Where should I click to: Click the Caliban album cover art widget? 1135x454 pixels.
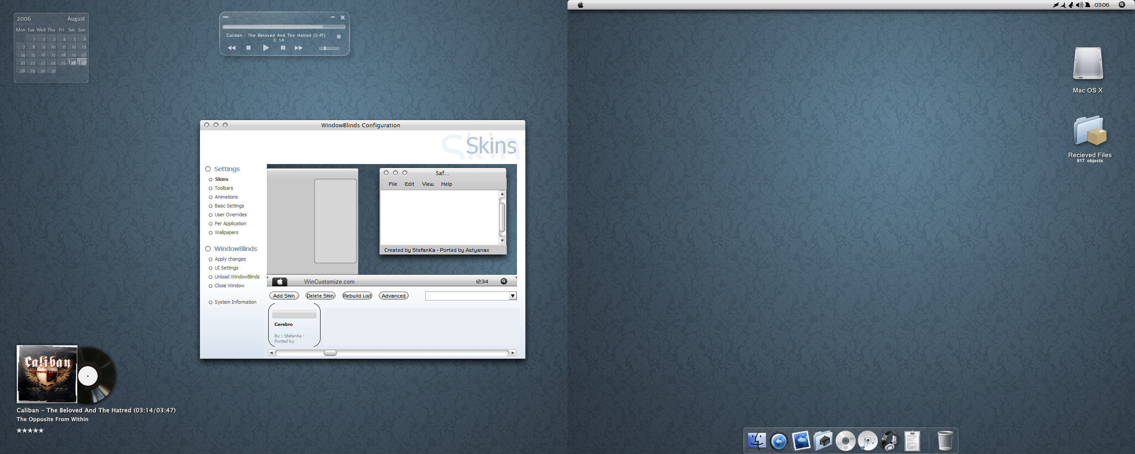[x=47, y=374]
